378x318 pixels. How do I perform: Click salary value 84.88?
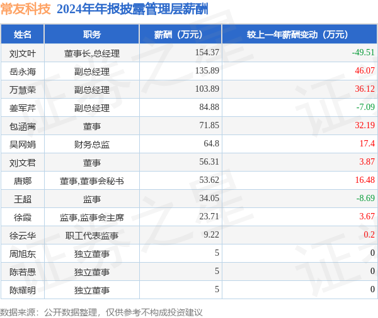[209, 107]
